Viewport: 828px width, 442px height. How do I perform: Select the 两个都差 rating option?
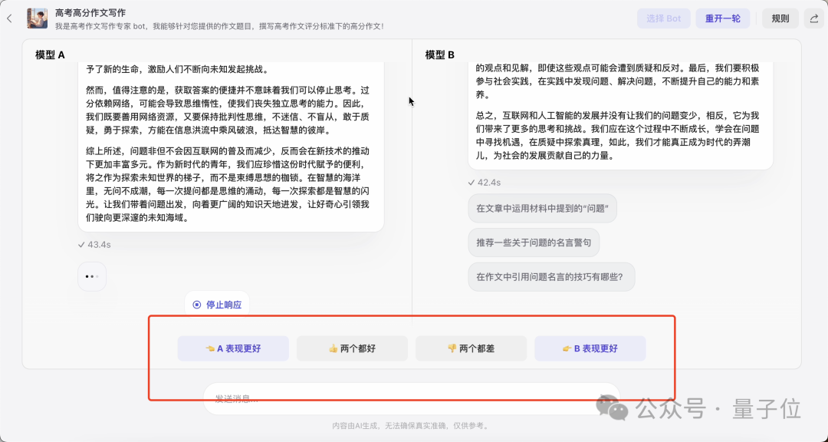[471, 348]
